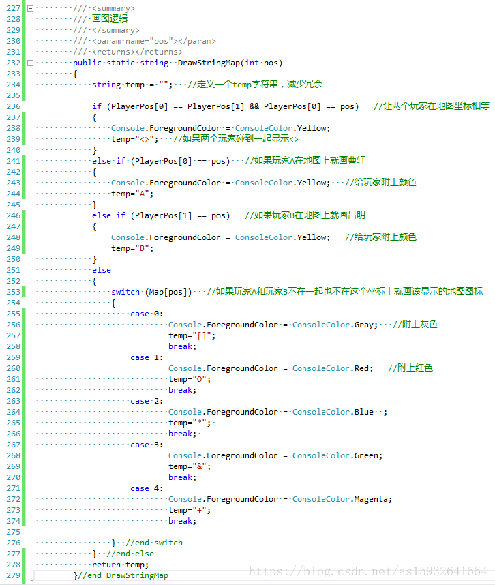Click the temp="A" assignment
Image resolution: width=495 pixels, height=585 pixels.
pos(132,194)
